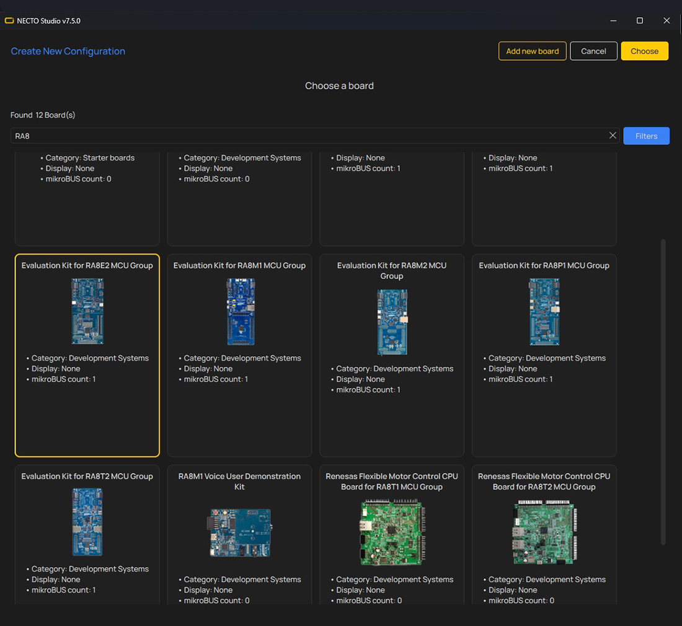Click the title Evaluation Kit for RA8M2 MCU Group
682x626 pixels.
coord(392,271)
